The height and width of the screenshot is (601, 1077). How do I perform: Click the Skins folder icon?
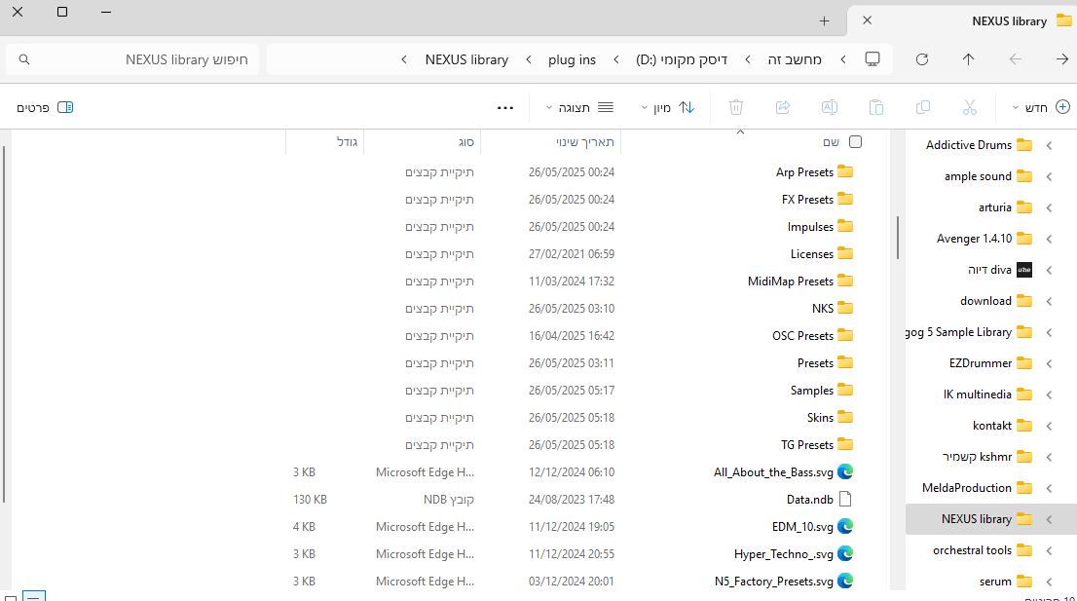845,418
